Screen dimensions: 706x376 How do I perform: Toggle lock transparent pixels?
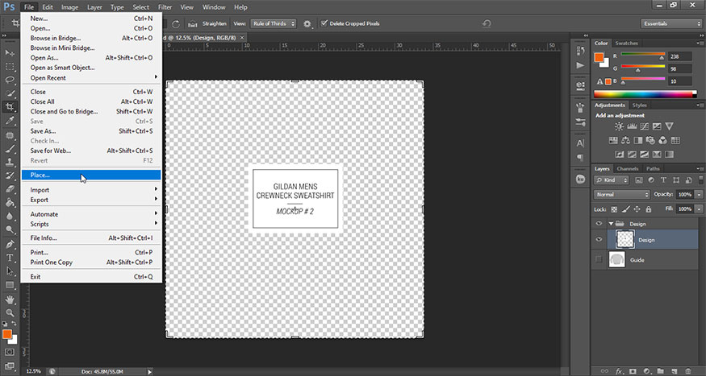tap(614, 209)
